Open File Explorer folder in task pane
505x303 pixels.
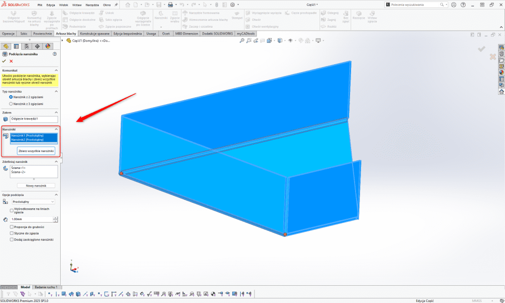coord(502,60)
